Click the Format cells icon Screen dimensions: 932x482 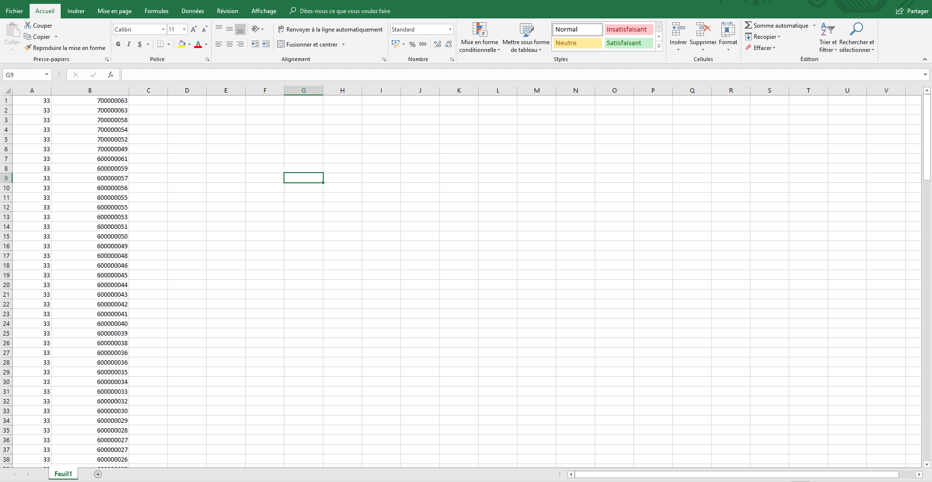[x=728, y=30]
